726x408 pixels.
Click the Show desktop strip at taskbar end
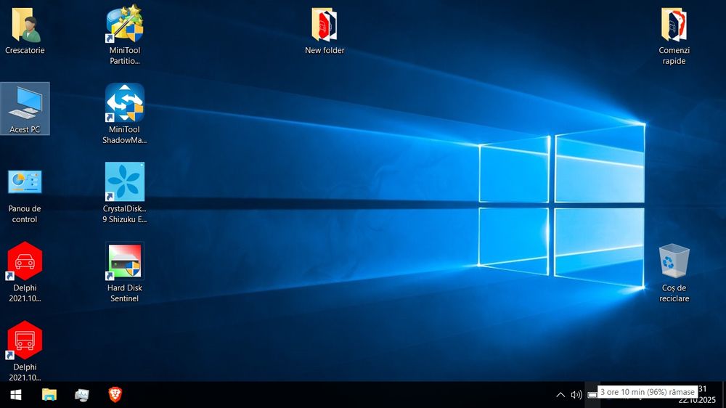point(724,395)
